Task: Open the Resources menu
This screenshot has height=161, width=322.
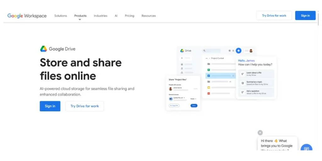Action: tap(148, 16)
